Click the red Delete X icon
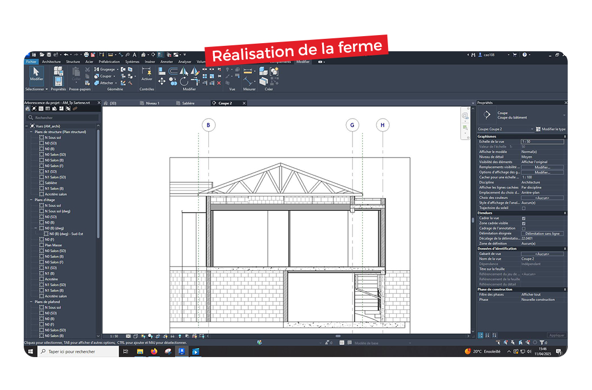The width and height of the screenshot is (592, 390). (x=219, y=83)
